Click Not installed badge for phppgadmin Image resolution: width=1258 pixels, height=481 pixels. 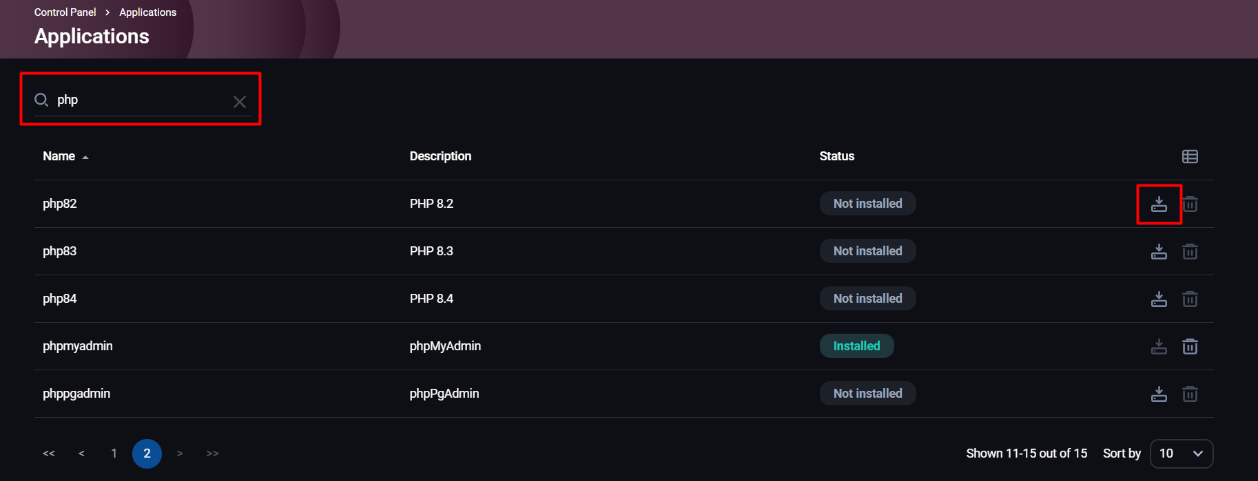coord(867,394)
